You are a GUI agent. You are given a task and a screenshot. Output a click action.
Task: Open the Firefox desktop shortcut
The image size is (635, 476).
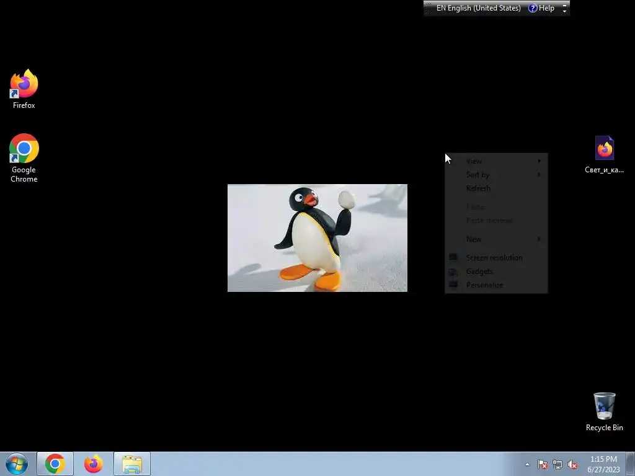(24, 89)
